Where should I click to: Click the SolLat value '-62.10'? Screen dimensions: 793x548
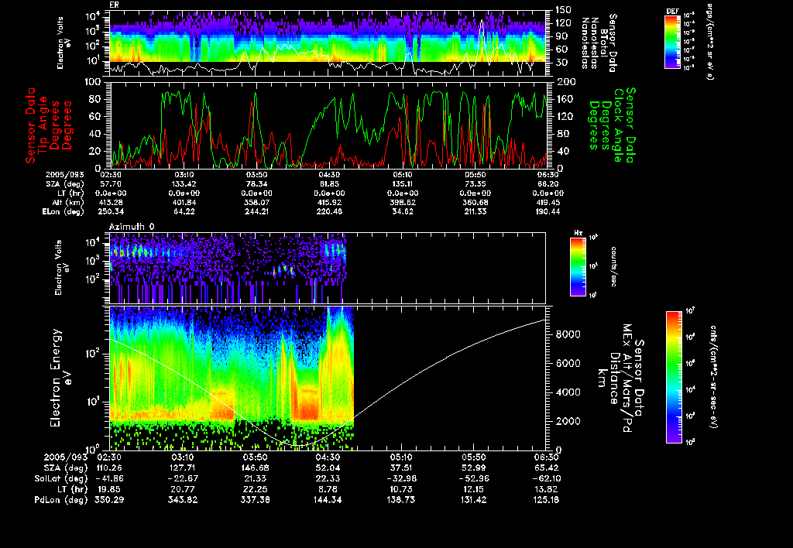(547, 478)
